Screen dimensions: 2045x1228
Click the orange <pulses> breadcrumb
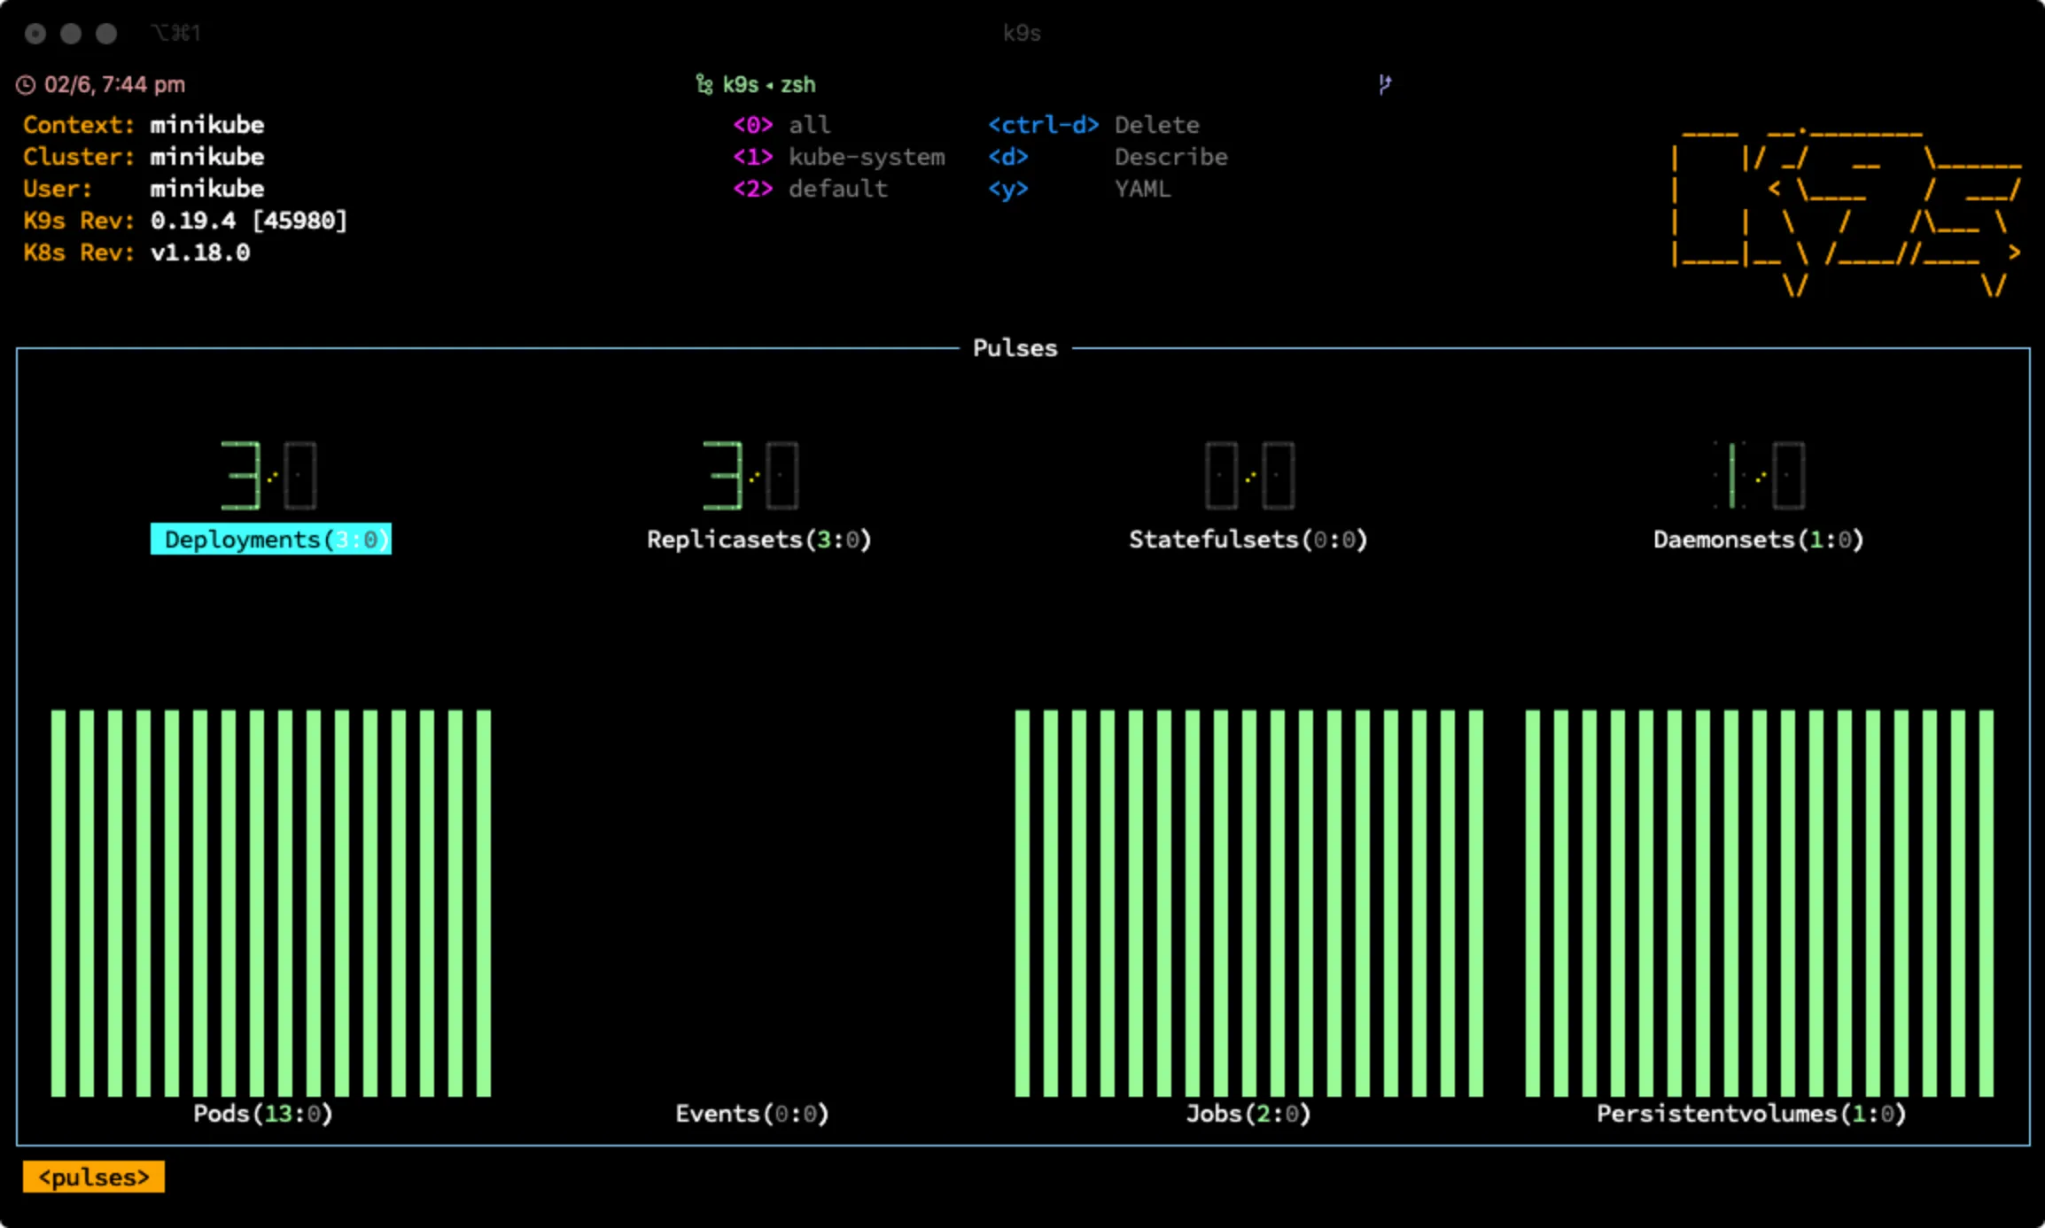(94, 1177)
